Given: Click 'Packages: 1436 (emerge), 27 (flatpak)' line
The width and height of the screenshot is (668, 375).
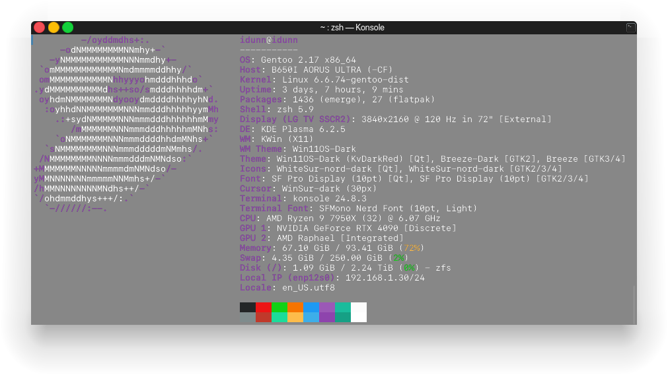Looking at the screenshot, I should point(338,99).
